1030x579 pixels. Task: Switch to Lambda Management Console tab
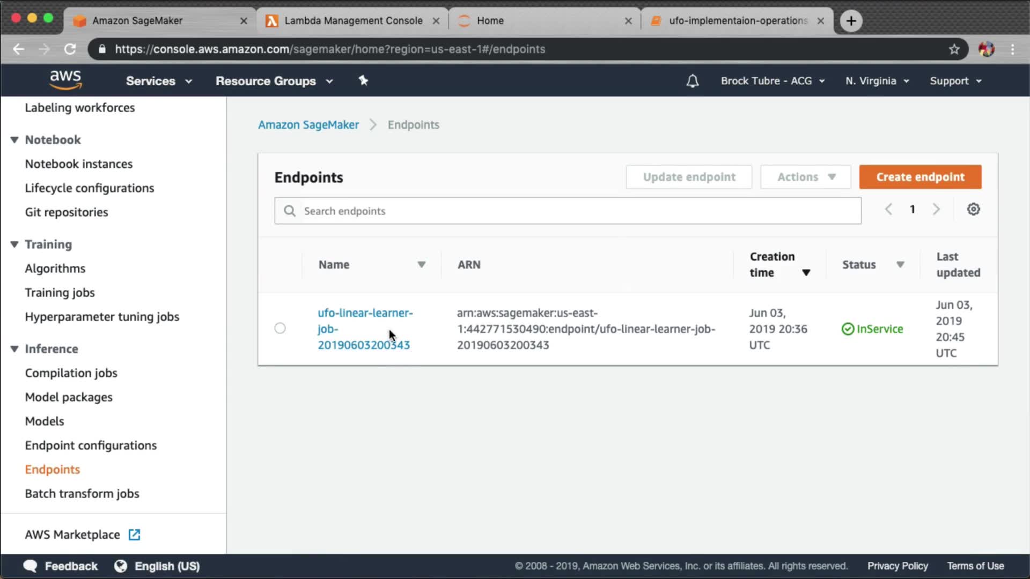coord(353,20)
